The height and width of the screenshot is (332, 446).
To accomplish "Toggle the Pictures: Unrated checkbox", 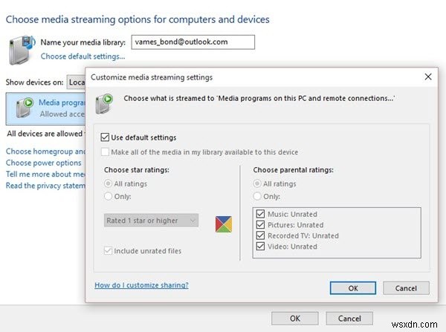I will pyautogui.click(x=259, y=224).
